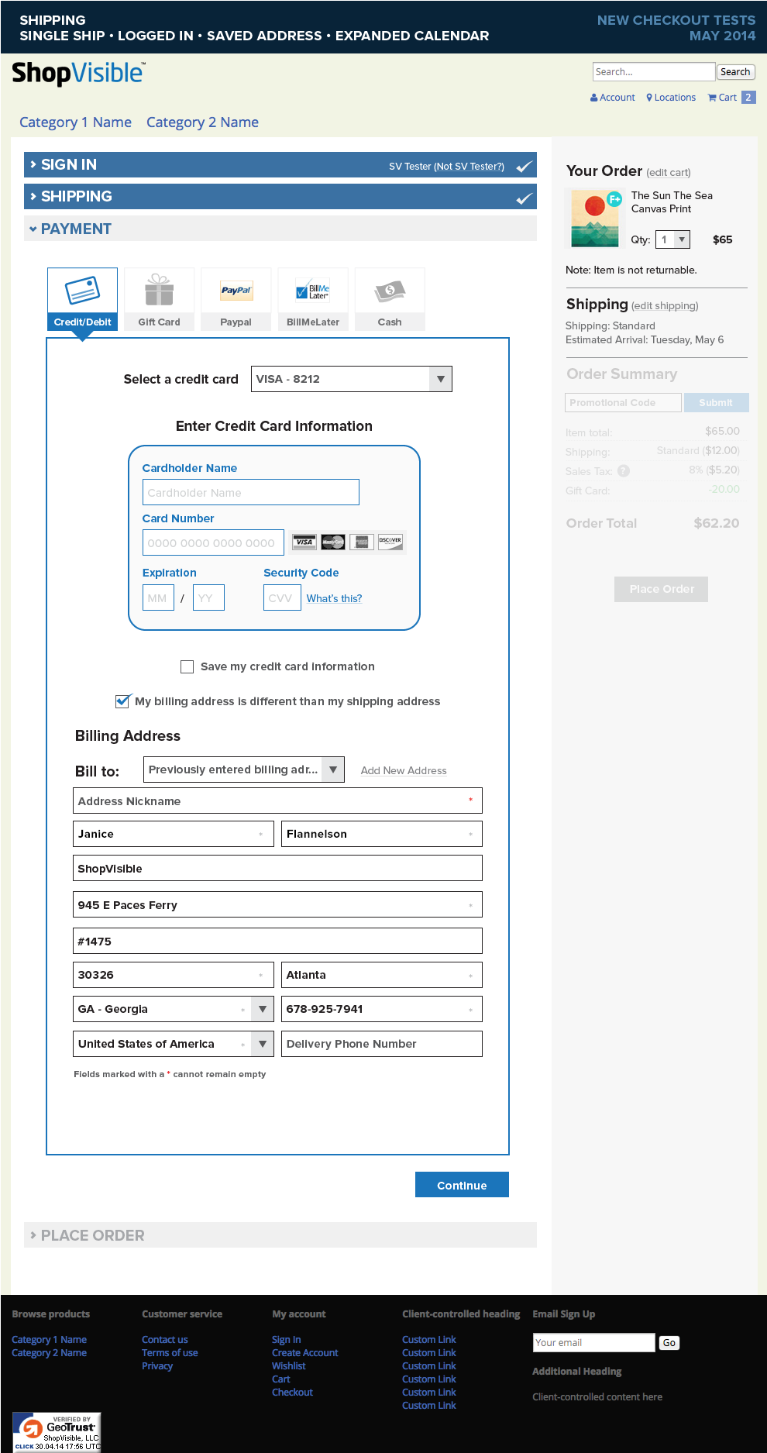This screenshot has width=767, height=1453.
Task: Click the Shipping section checkmark
Action: point(525,198)
